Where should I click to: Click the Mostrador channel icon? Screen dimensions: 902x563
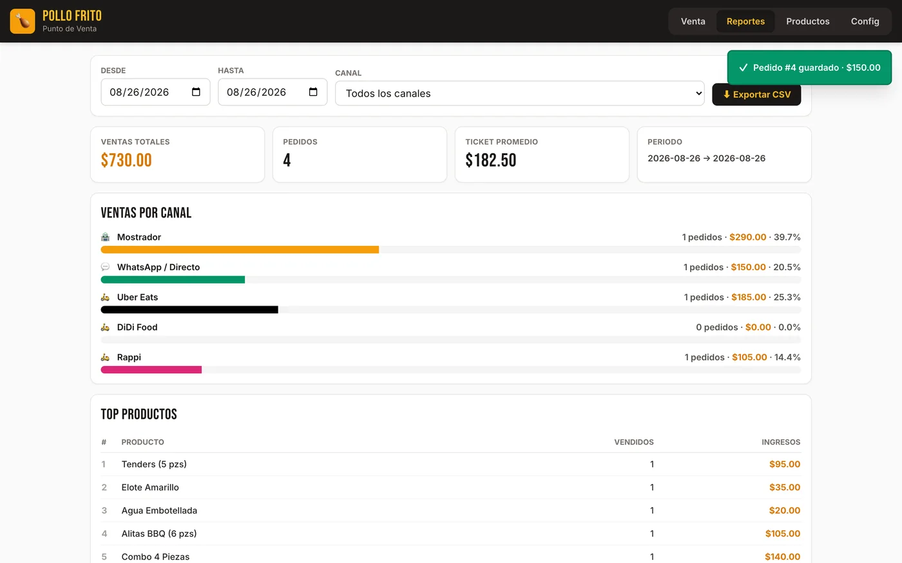(106, 237)
